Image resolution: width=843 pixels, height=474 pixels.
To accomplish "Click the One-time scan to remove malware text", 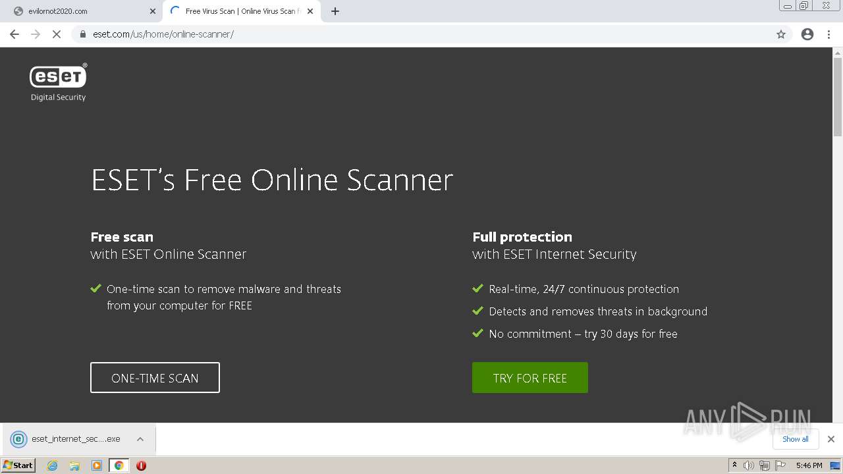I will 224,297.
